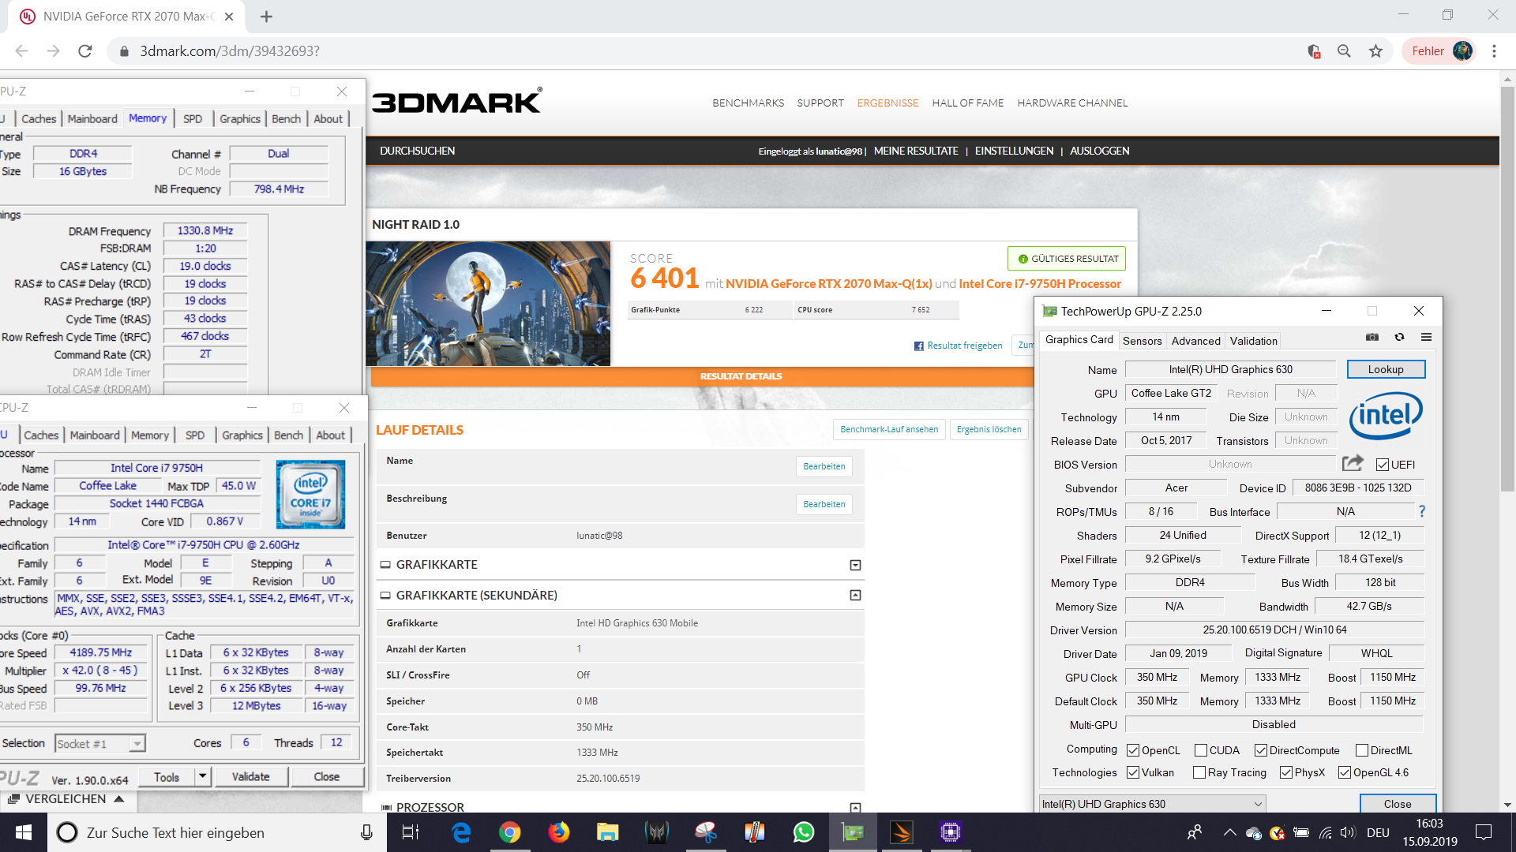This screenshot has height=852, width=1516.
Task: Open the CPU-Z Tools dropdown arrow
Action: pyautogui.click(x=203, y=776)
